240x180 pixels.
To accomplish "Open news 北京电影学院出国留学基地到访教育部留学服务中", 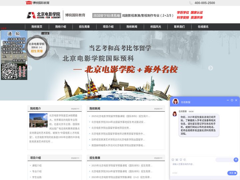I will pos(118,134).
